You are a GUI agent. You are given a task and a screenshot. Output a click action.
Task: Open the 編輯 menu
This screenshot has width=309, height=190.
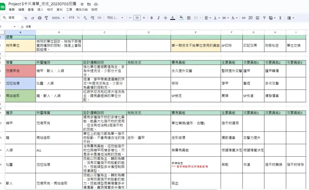coord(21,10)
